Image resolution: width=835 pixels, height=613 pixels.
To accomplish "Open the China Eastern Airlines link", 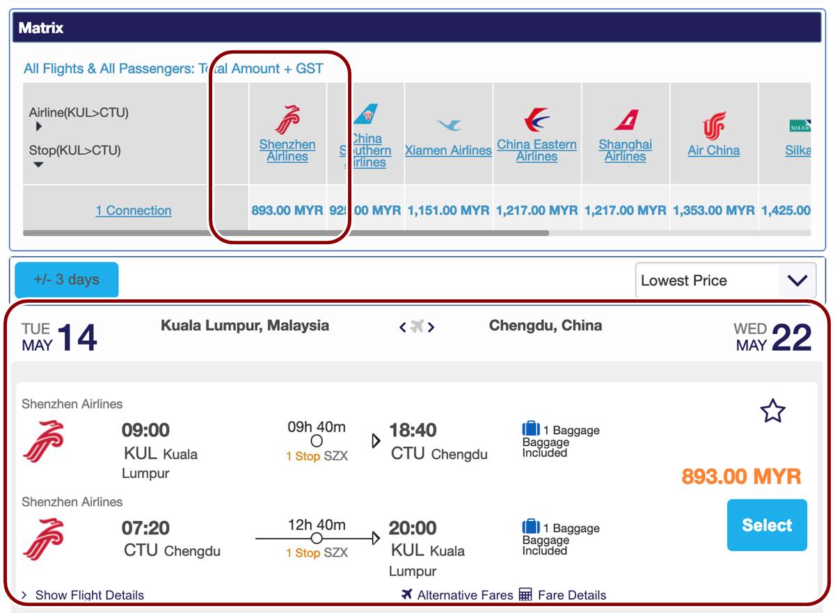I will click(x=536, y=150).
